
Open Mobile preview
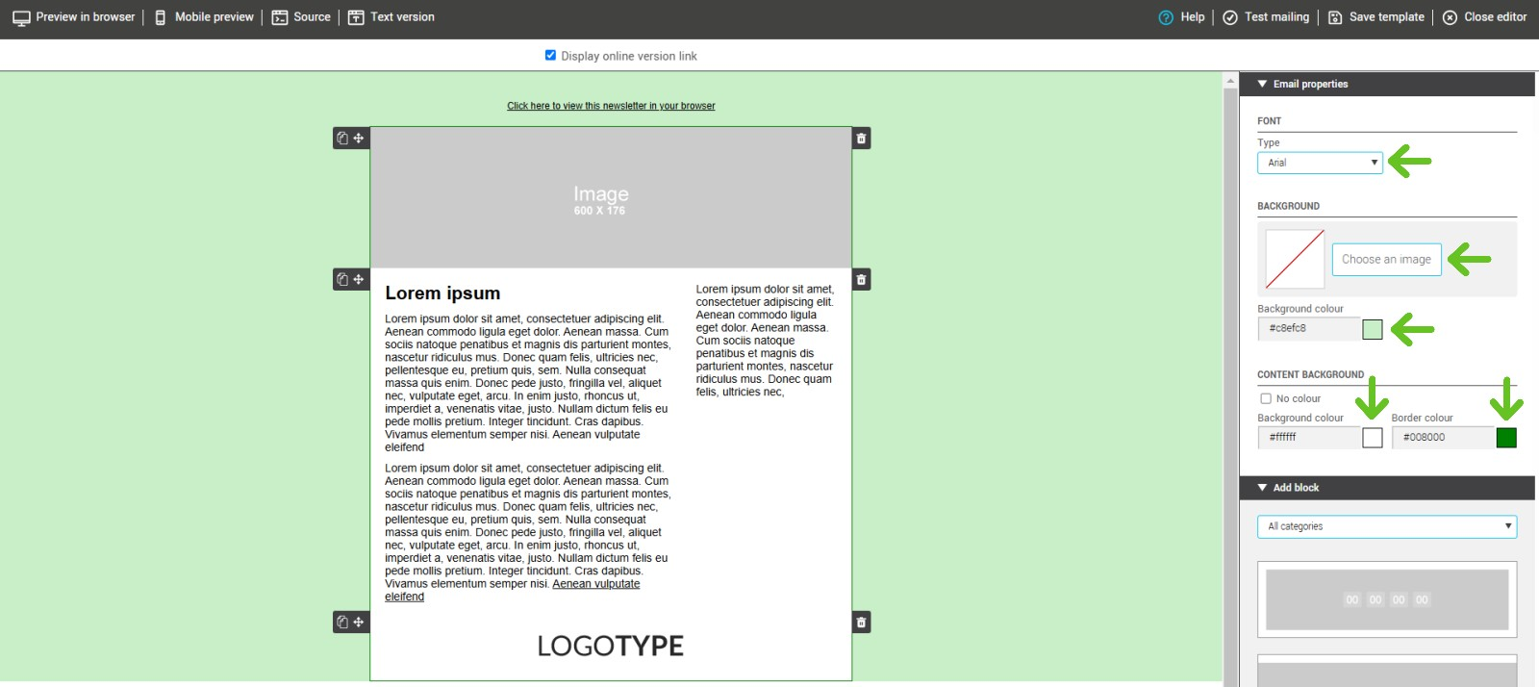pyautogui.click(x=205, y=17)
